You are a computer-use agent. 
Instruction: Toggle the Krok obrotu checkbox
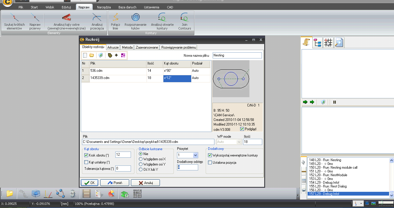[86, 155]
